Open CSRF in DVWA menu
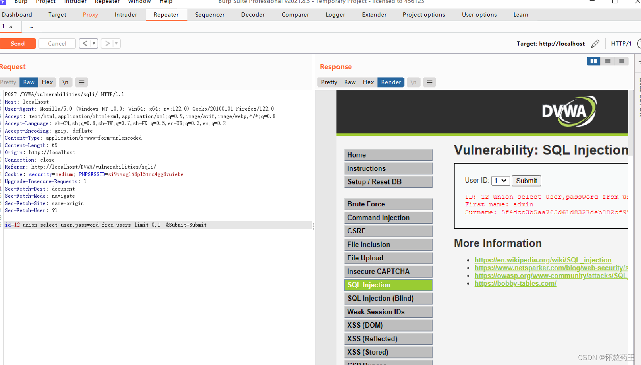641x365 pixels. coord(388,231)
